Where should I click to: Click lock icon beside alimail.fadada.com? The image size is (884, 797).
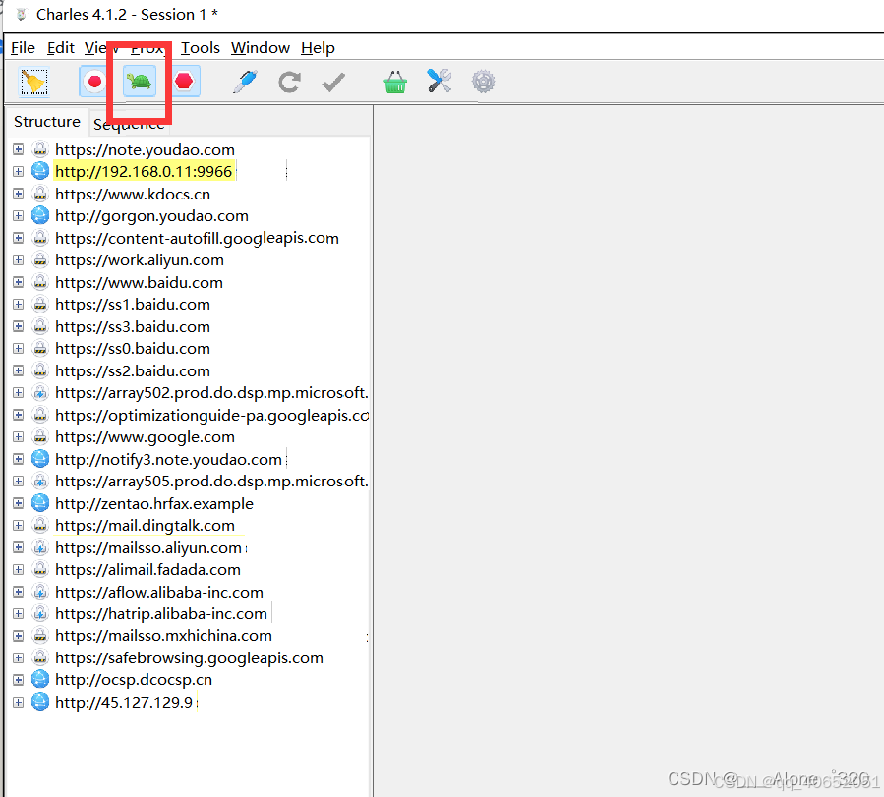click(x=40, y=569)
